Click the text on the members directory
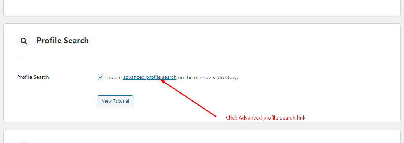Image resolution: width=404 pixels, height=143 pixels. click(x=208, y=77)
